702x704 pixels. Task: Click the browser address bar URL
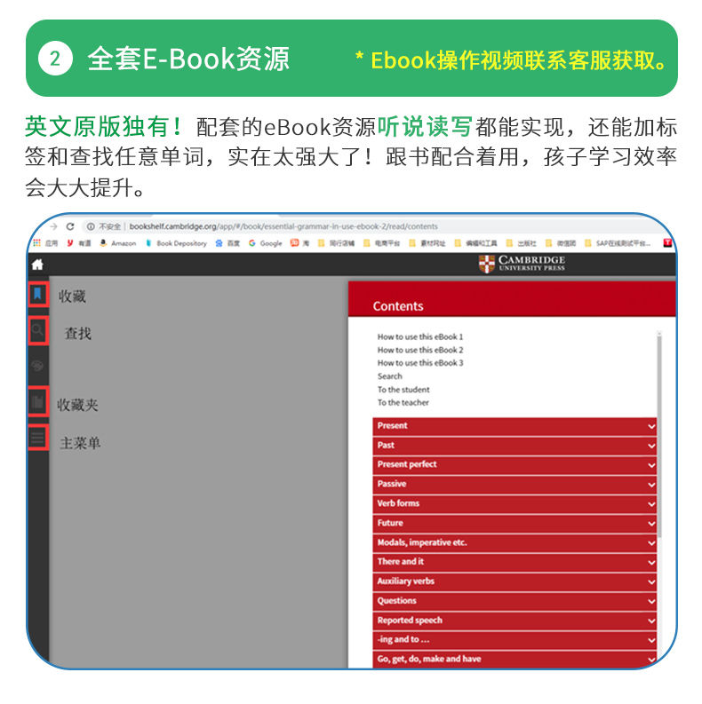pyautogui.click(x=283, y=226)
